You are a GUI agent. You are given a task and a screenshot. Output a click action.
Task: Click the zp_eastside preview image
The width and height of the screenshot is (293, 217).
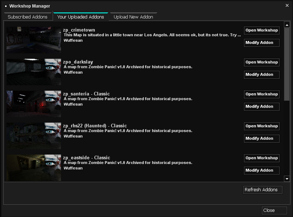coord(33,167)
